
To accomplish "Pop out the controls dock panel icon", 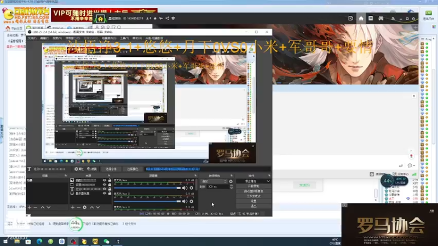I will [x=269, y=175].
